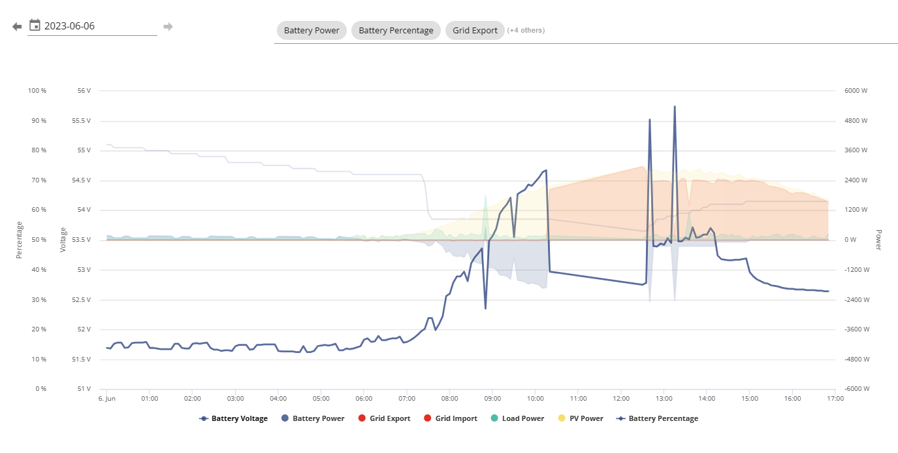The height and width of the screenshot is (453, 898).
Task: Toggle the Battery Percentage series in legend
Action: 657,418
